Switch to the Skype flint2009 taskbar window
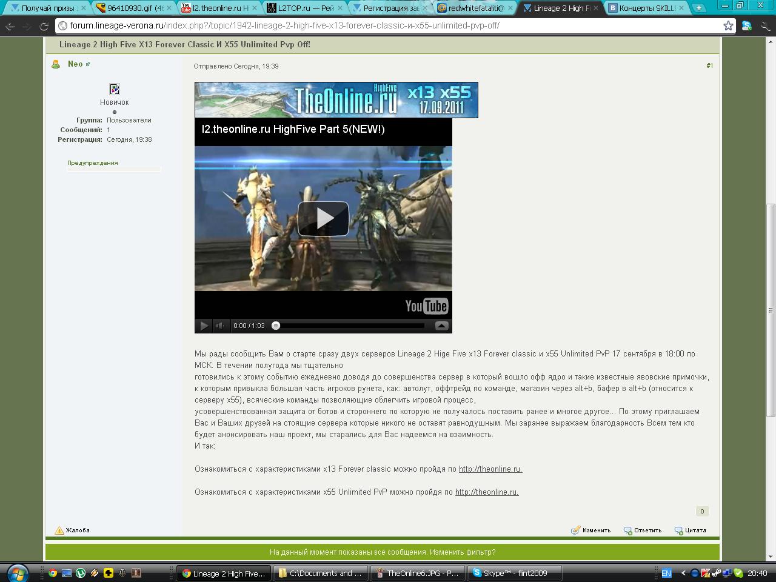776x582 pixels. click(514, 573)
